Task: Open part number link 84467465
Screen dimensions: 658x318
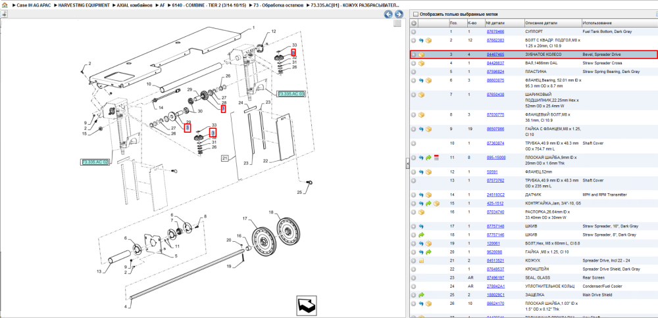Action: (x=495, y=55)
